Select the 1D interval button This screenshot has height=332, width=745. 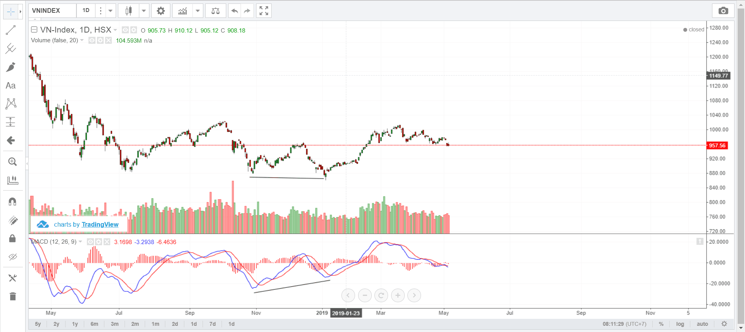(x=86, y=10)
